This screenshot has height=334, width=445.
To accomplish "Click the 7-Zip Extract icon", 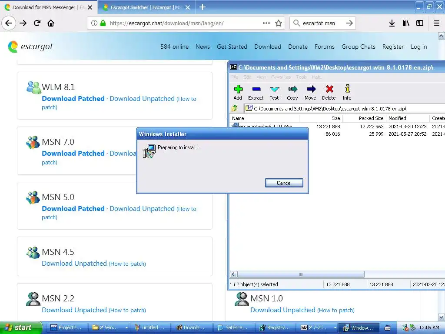I will pos(256,89).
